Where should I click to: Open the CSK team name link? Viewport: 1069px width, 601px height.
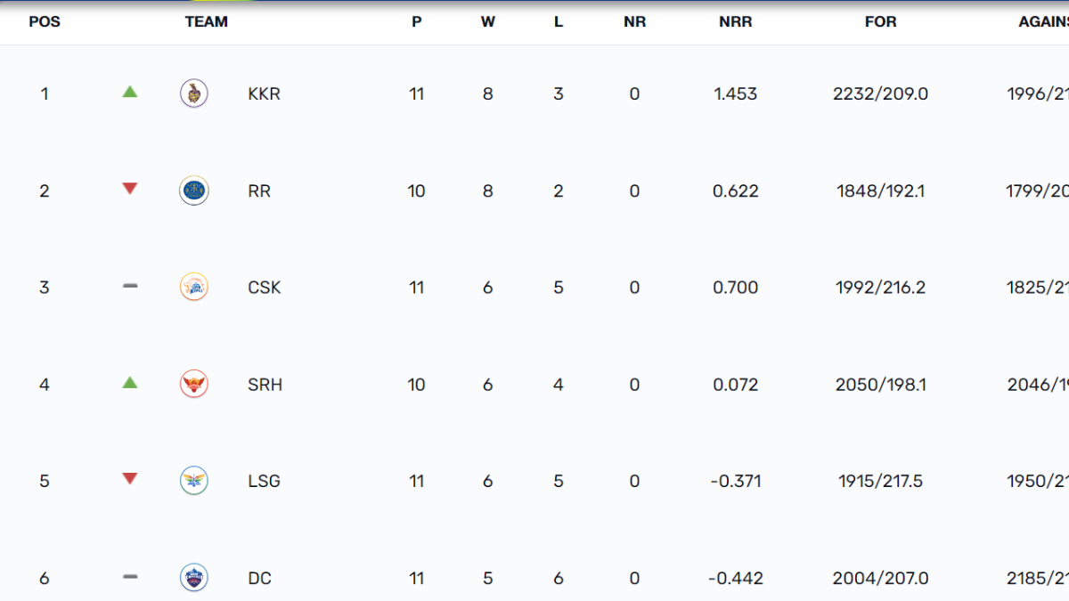264,288
